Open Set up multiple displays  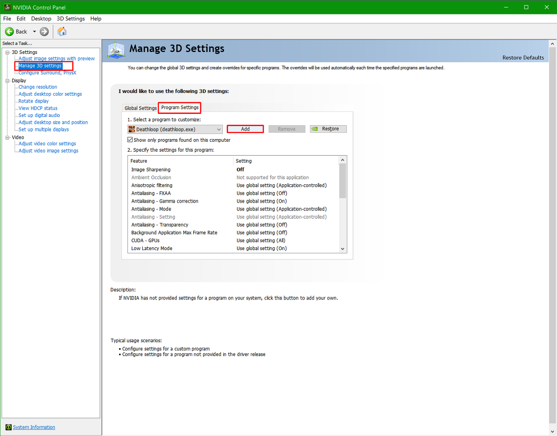click(44, 130)
